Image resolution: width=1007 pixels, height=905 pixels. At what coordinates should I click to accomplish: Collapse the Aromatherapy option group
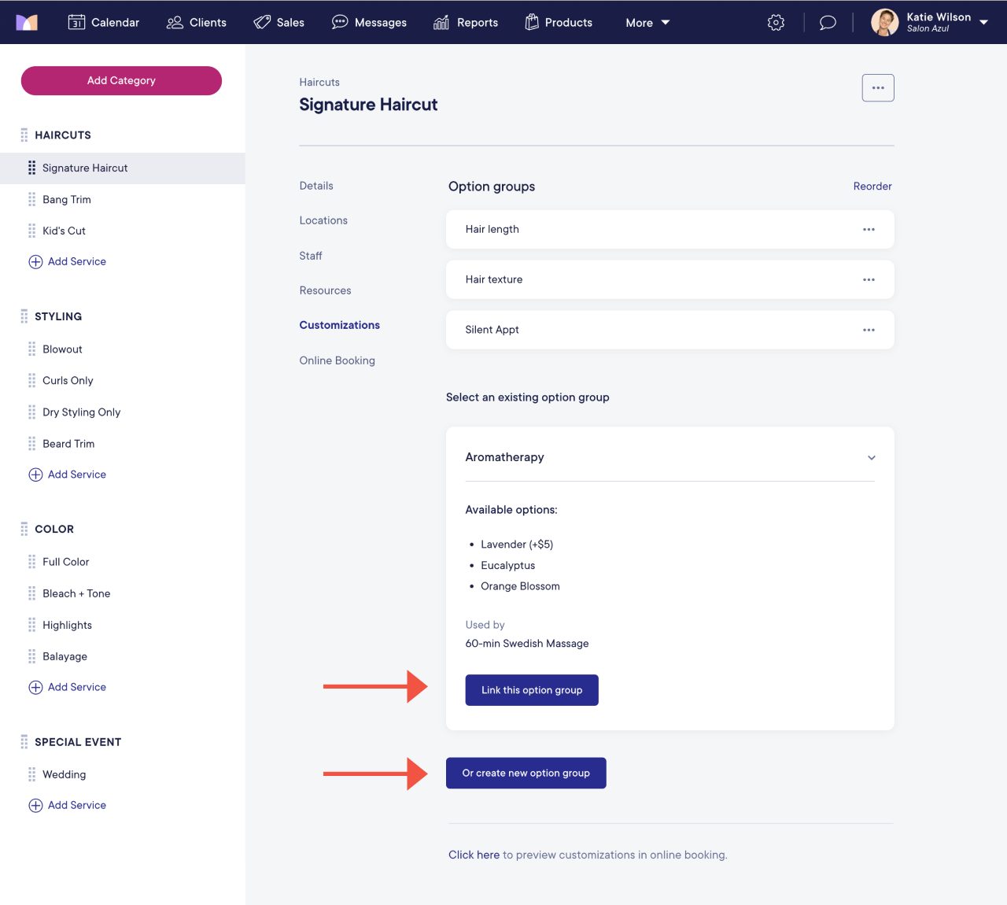tap(871, 457)
